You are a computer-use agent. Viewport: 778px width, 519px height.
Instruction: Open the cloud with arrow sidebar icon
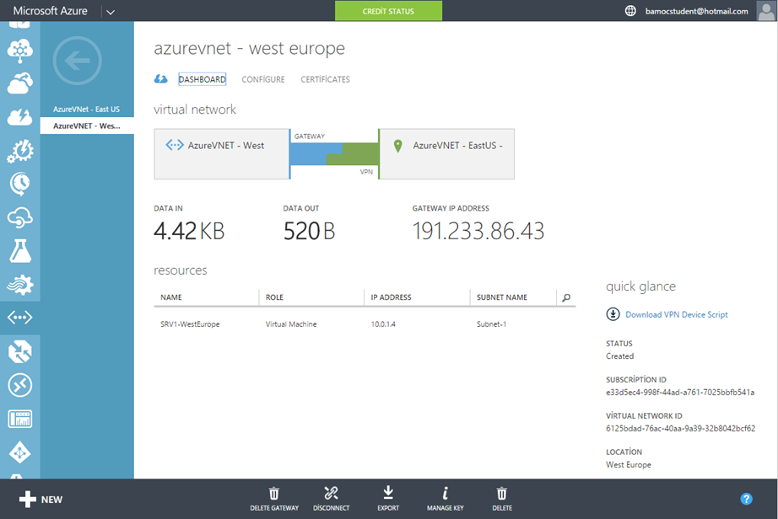pos(20,83)
